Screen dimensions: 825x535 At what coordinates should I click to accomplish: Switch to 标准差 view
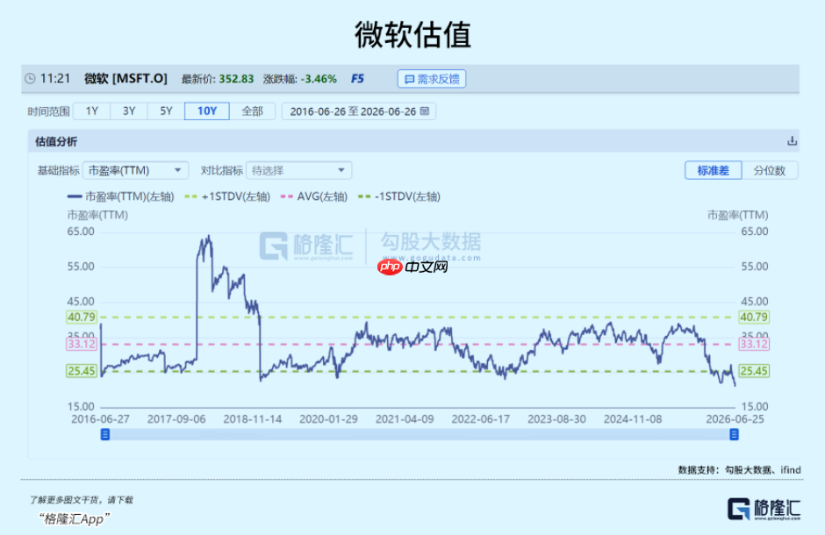click(713, 170)
